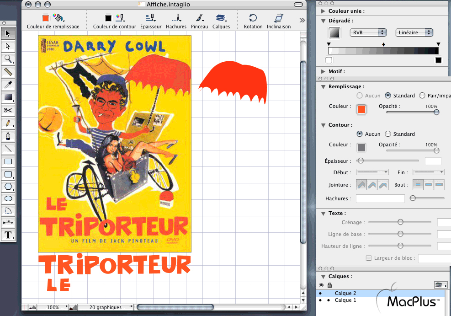
Task: Select the black arrow selection tool
Action: pos(8,33)
